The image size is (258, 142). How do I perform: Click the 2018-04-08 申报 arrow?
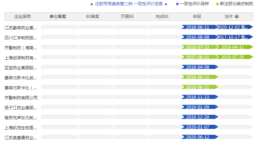(200, 67)
